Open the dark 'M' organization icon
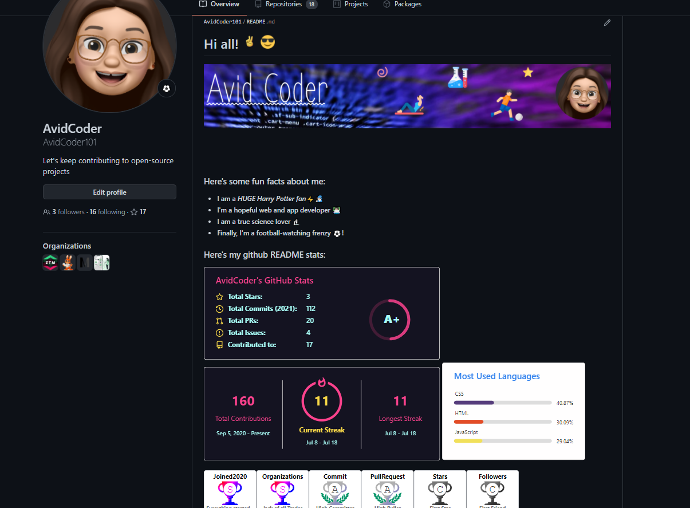 (x=85, y=262)
